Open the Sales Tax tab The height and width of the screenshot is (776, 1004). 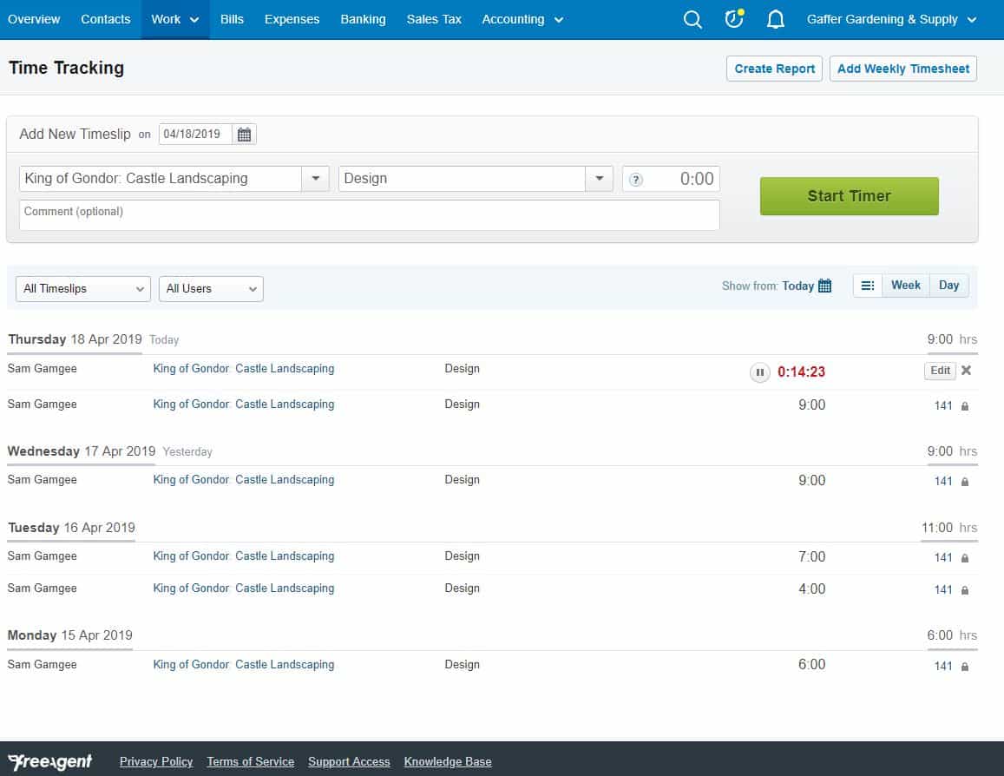[434, 19]
